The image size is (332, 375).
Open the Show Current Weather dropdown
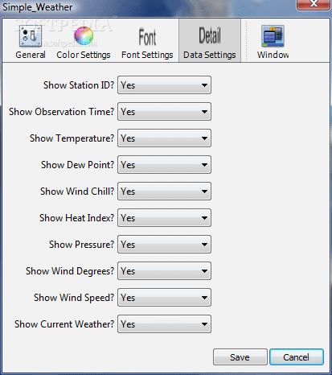164,324
